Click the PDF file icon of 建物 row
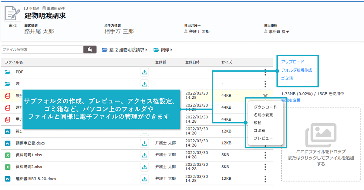 [x=8, y=107]
